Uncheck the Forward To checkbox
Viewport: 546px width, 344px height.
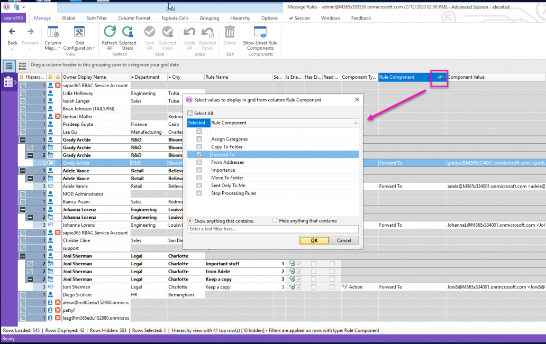[199, 154]
